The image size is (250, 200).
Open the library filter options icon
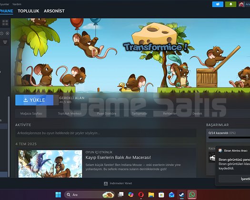click(5, 42)
